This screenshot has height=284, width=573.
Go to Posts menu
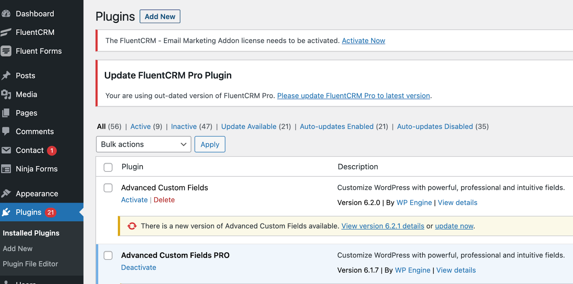[25, 75]
